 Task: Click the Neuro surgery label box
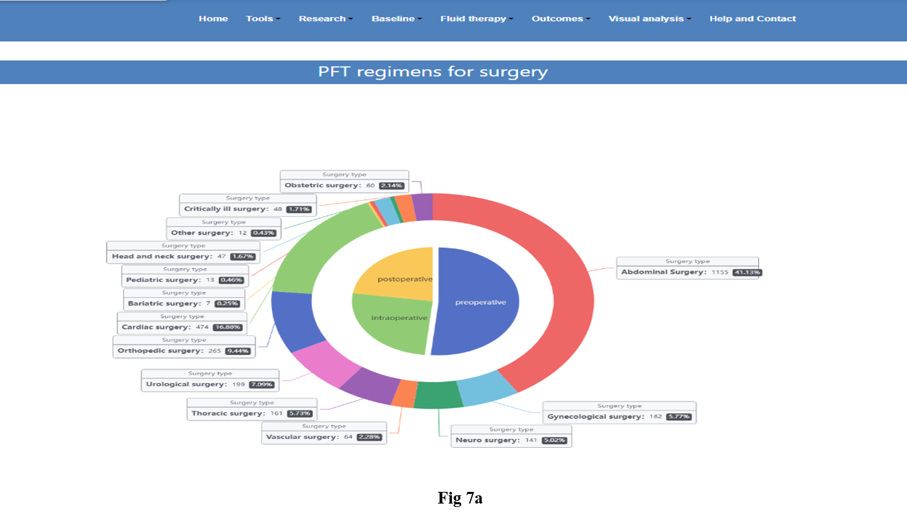pos(511,436)
